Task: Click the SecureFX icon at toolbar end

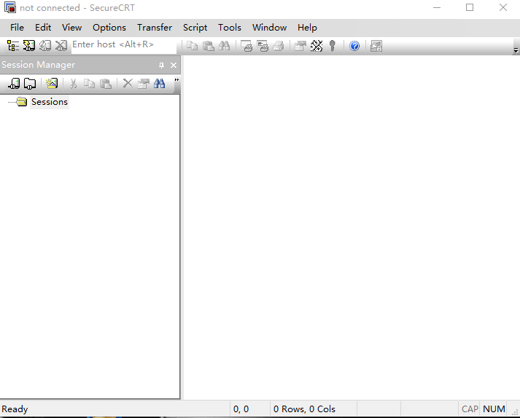Action: [x=376, y=46]
